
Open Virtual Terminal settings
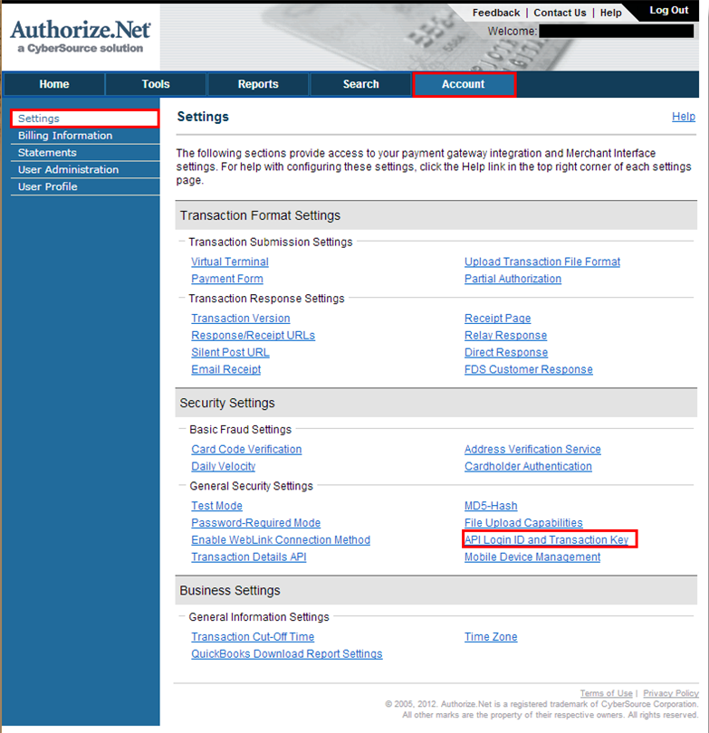coord(230,262)
